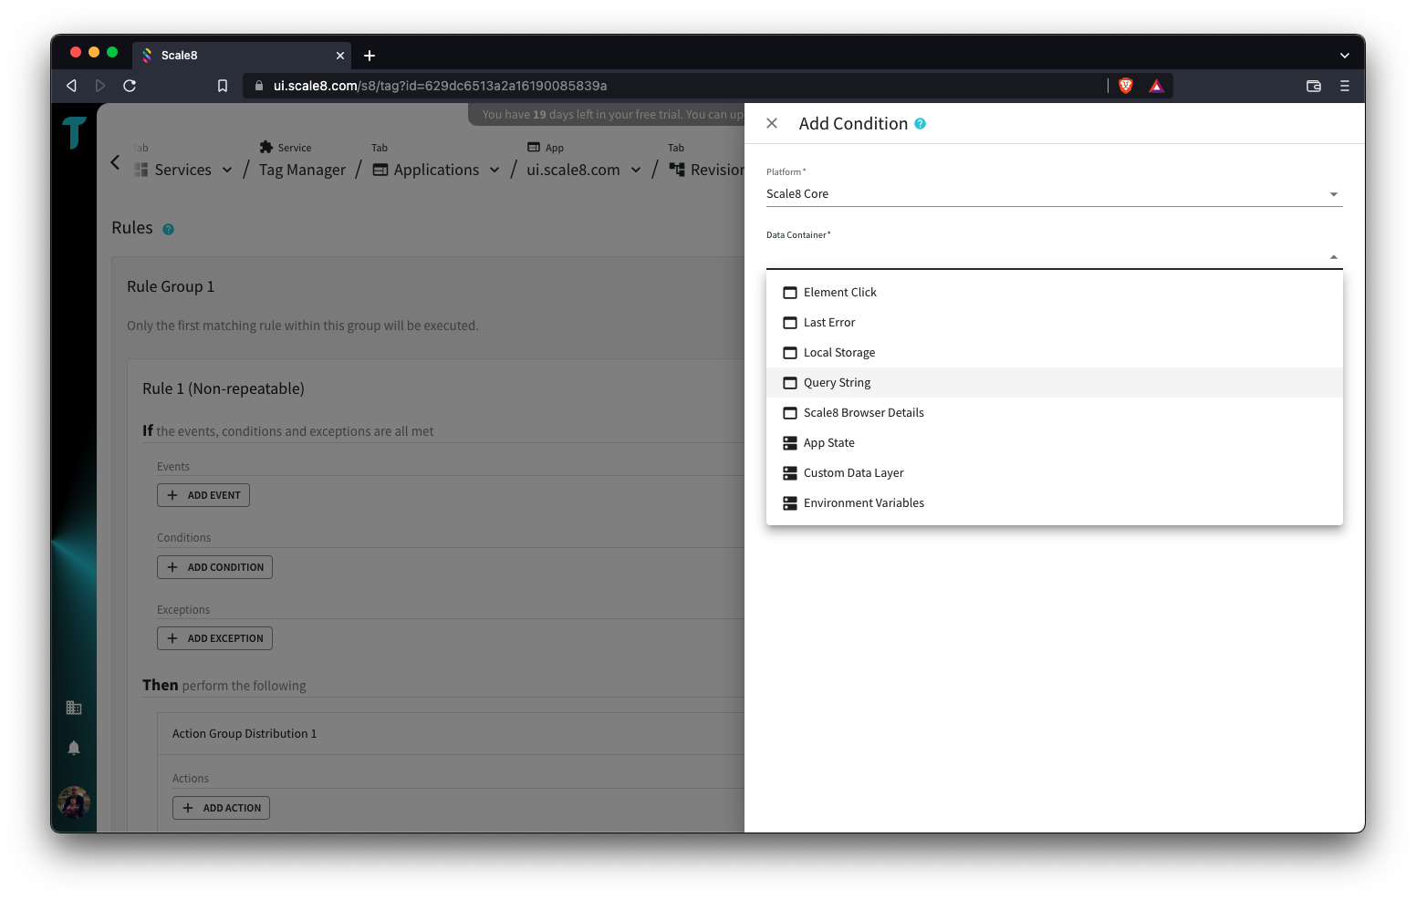1416x900 pixels.
Task: Click the Scale8 logo in sidebar
Action: pyautogui.click(x=74, y=132)
